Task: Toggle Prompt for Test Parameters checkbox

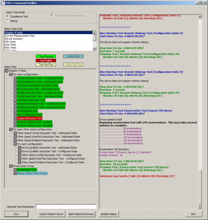Action: pos(52,15)
